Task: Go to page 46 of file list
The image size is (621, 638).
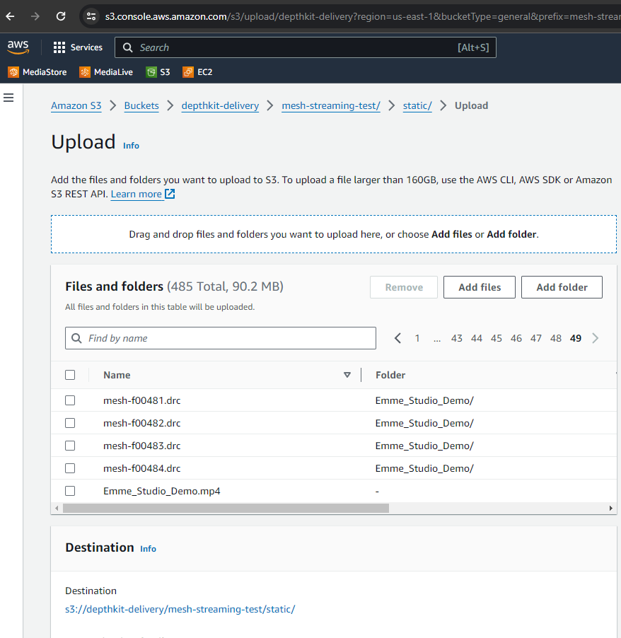Action: point(516,338)
